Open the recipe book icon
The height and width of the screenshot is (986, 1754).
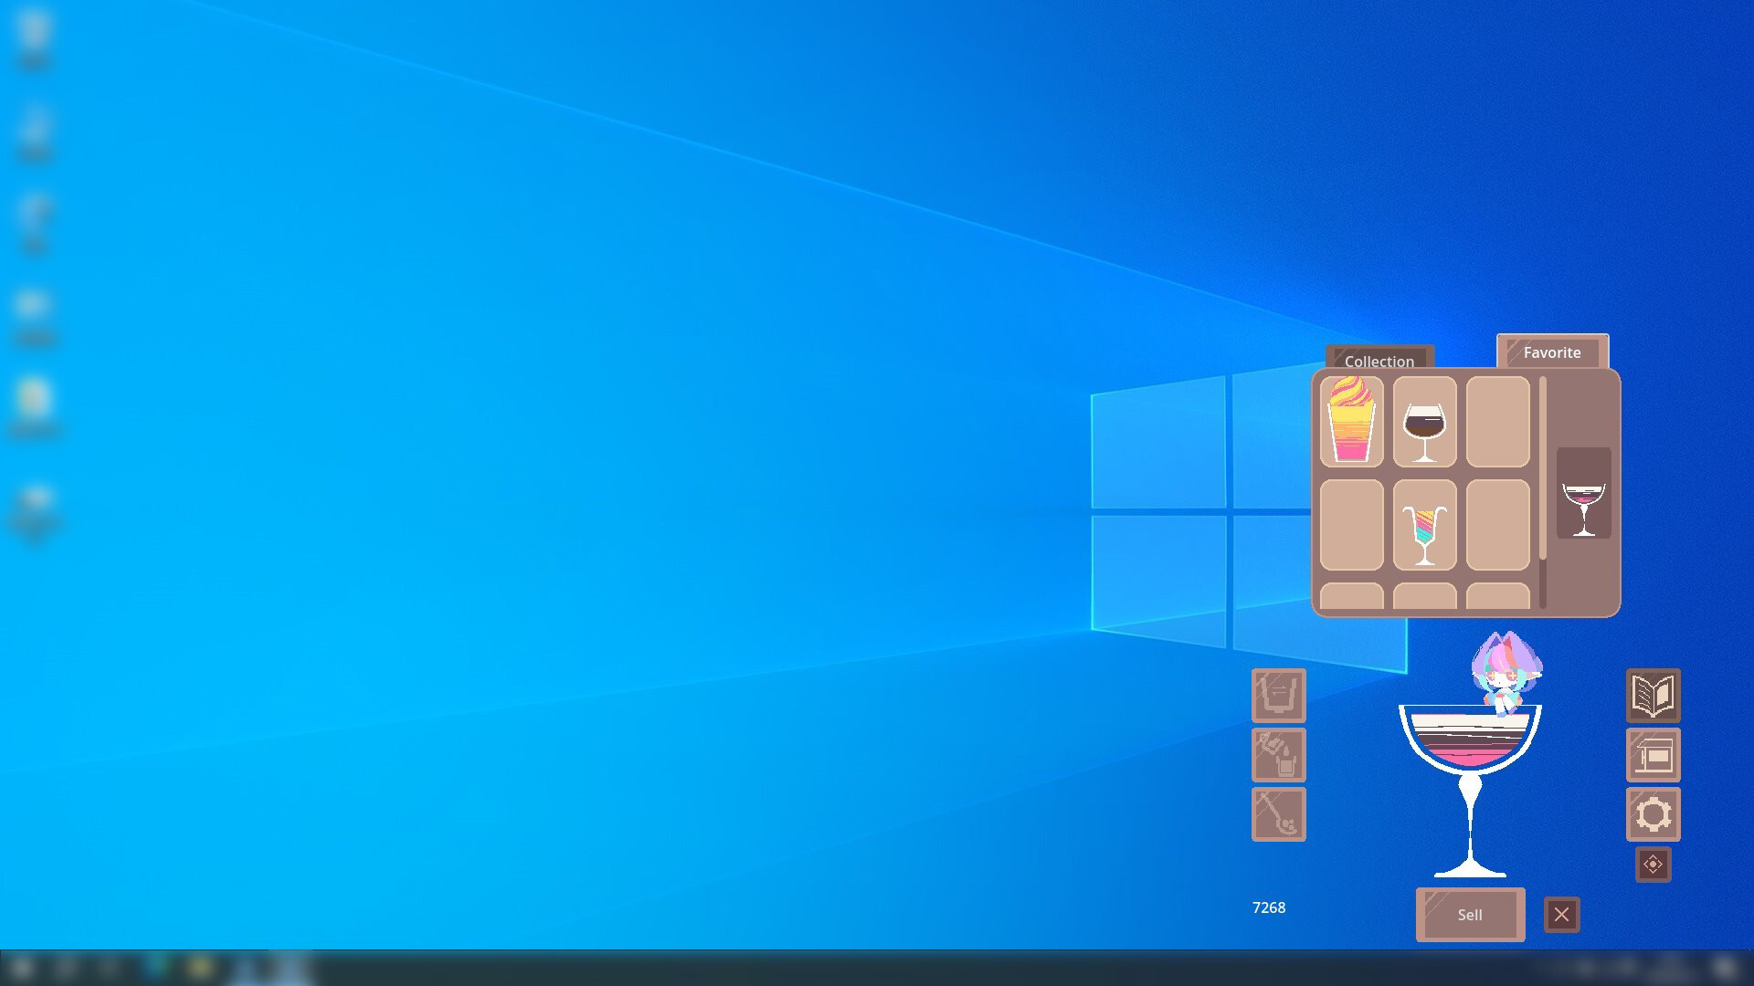[x=1653, y=696]
